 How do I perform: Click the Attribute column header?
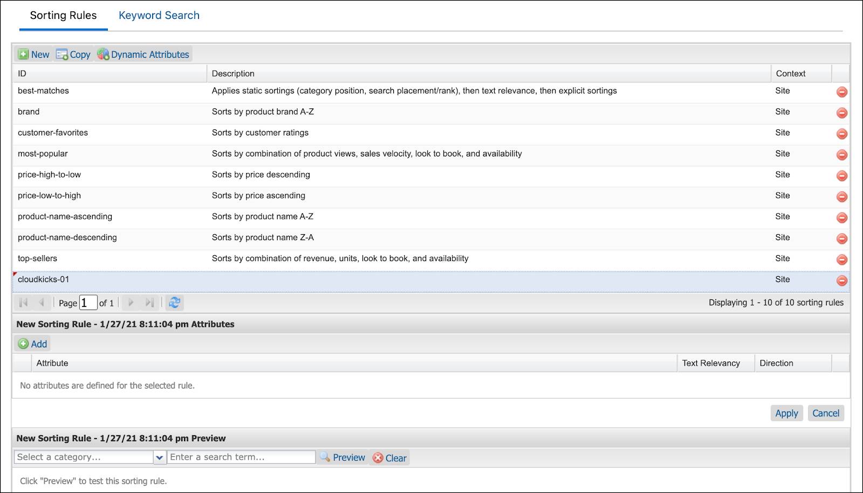point(354,363)
